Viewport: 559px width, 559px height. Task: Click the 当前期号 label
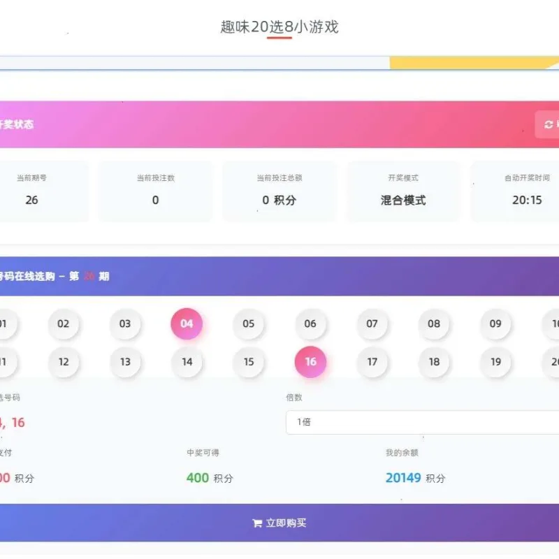[x=31, y=177]
